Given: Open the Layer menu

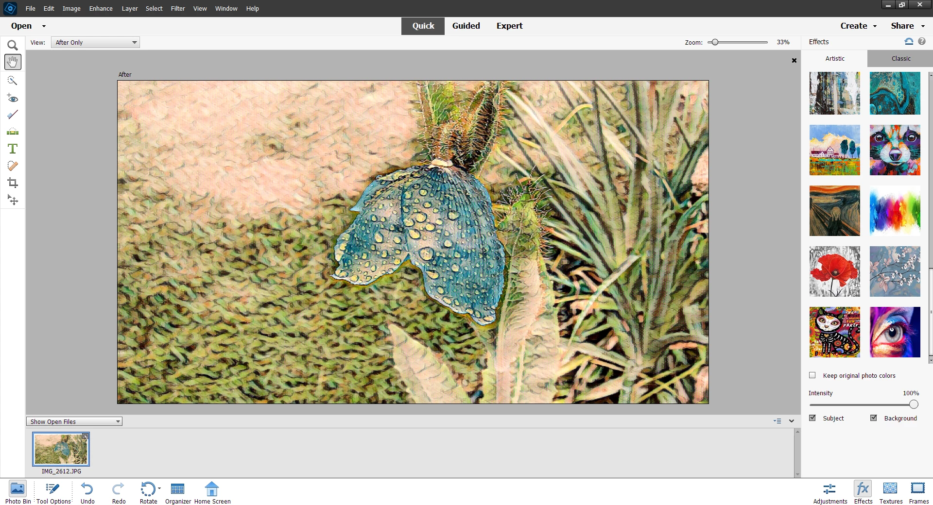Looking at the screenshot, I should 130,8.
